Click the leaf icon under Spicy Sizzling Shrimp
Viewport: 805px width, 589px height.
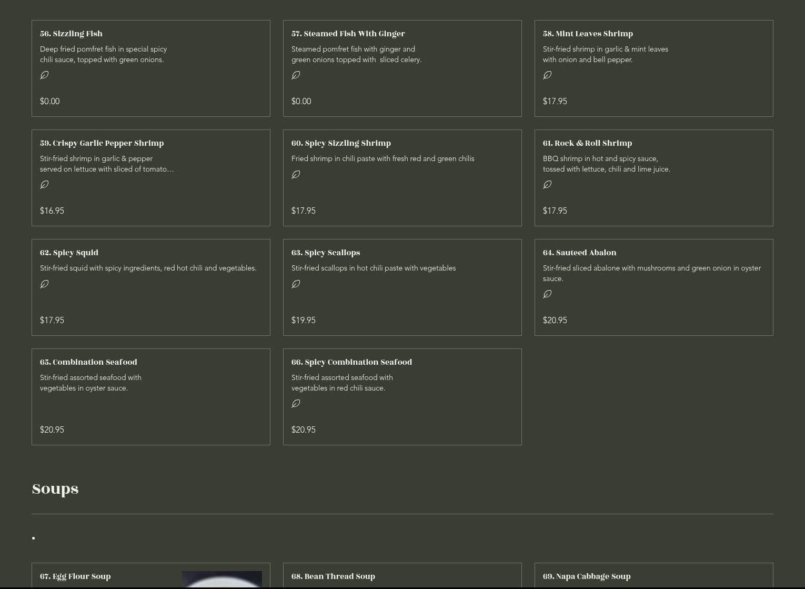point(296,175)
